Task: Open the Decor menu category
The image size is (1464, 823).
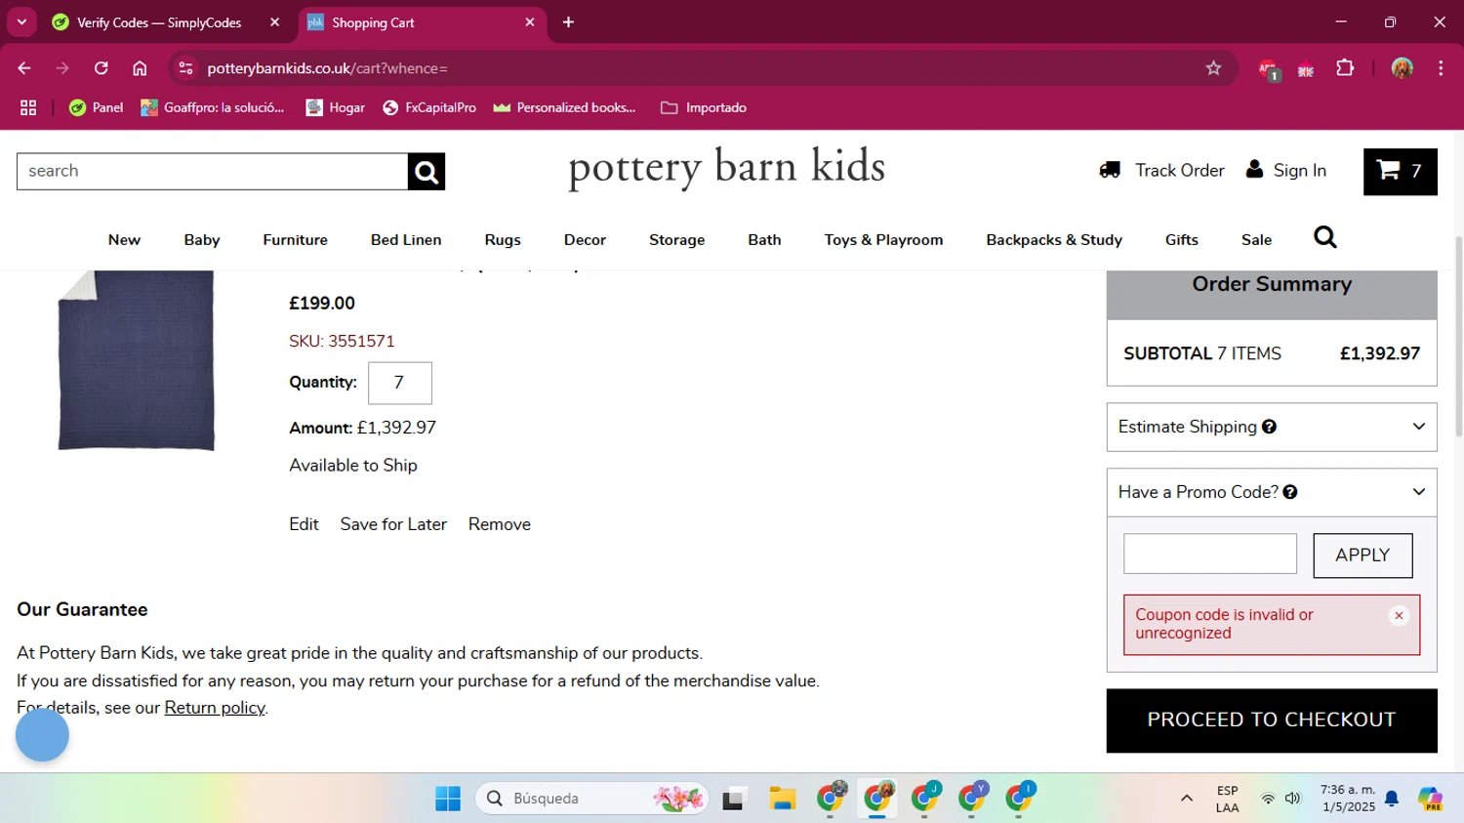Action: [x=585, y=240]
